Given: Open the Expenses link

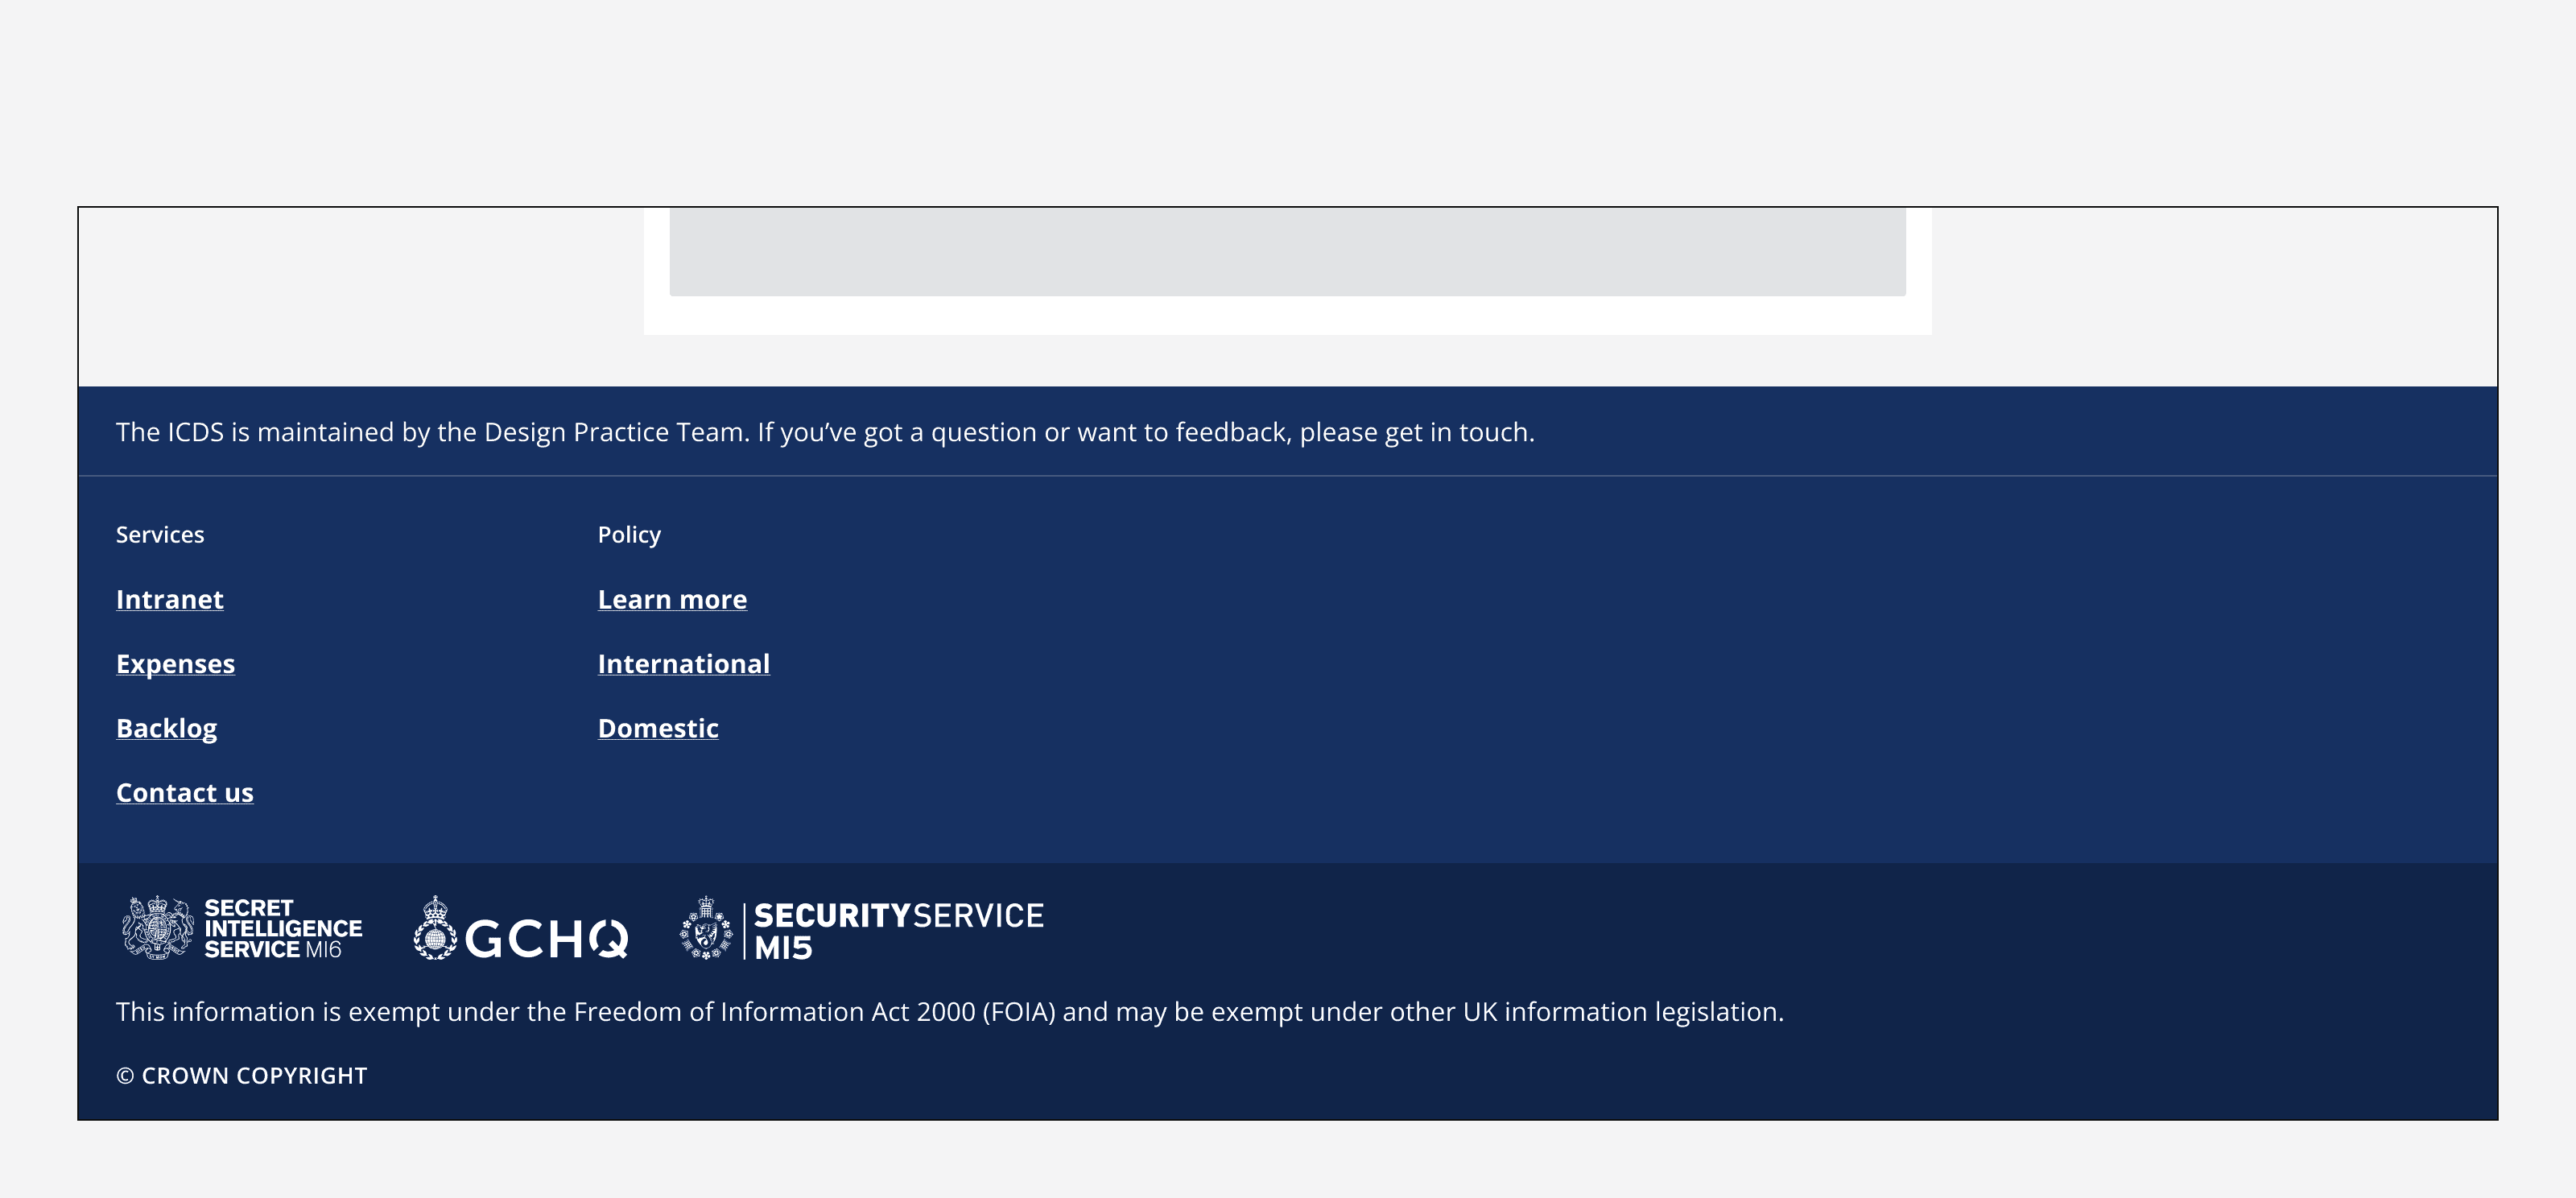Looking at the screenshot, I should [x=175, y=664].
